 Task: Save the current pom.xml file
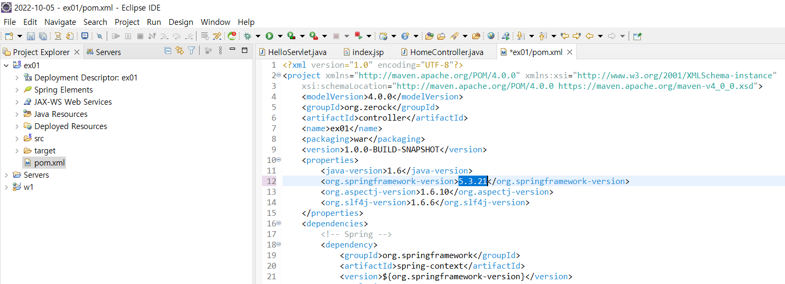click(x=31, y=36)
